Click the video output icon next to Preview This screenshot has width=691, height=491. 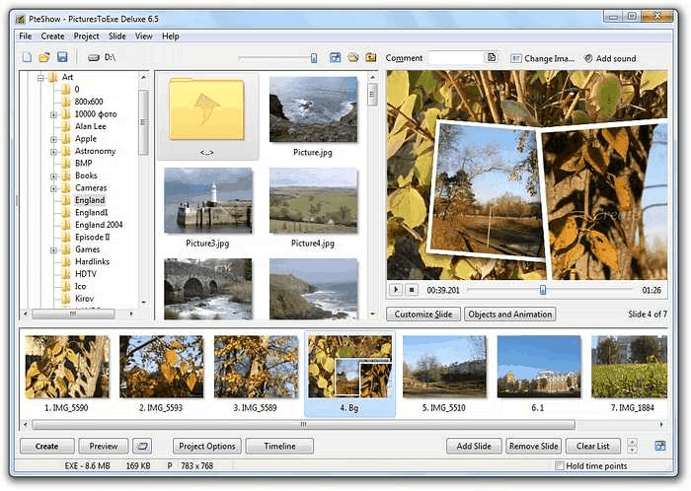point(142,446)
